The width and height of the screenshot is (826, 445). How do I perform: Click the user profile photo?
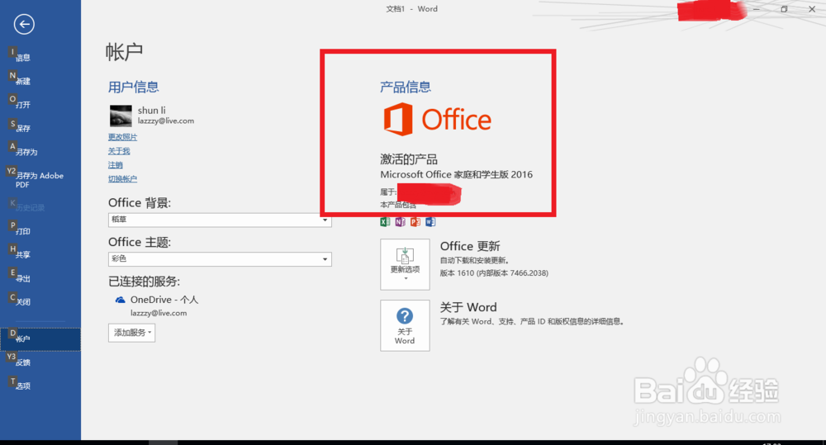click(x=121, y=116)
